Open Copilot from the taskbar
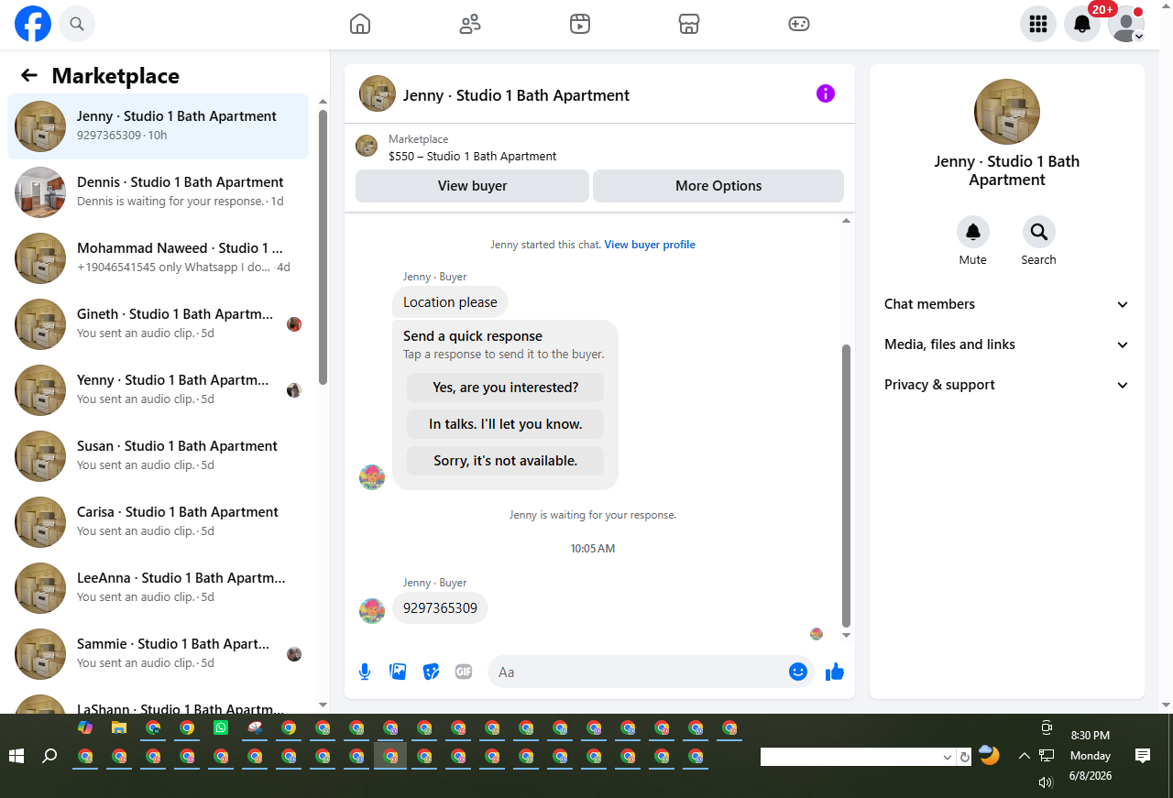1173x798 pixels. point(85,728)
